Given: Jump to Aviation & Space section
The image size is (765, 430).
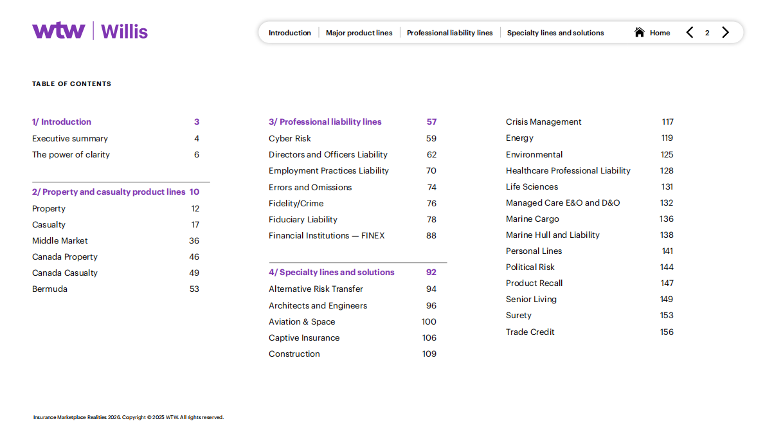Looking at the screenshot, I should (301, 321).
